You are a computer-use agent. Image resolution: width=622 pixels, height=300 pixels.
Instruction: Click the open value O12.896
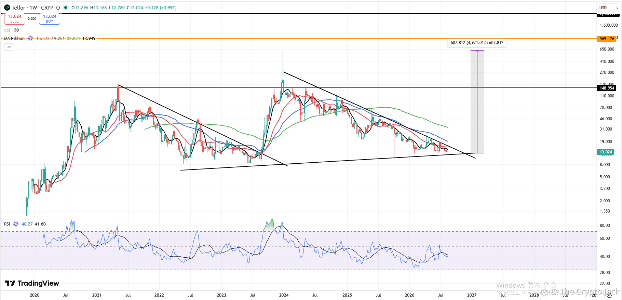pos(80,8)
